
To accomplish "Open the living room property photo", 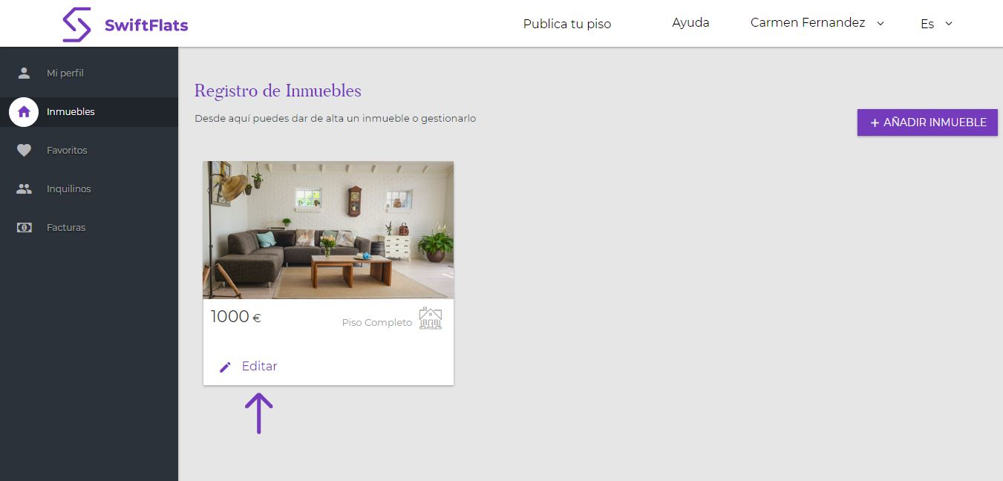I will pyautogui.click(x=328, y=230).
